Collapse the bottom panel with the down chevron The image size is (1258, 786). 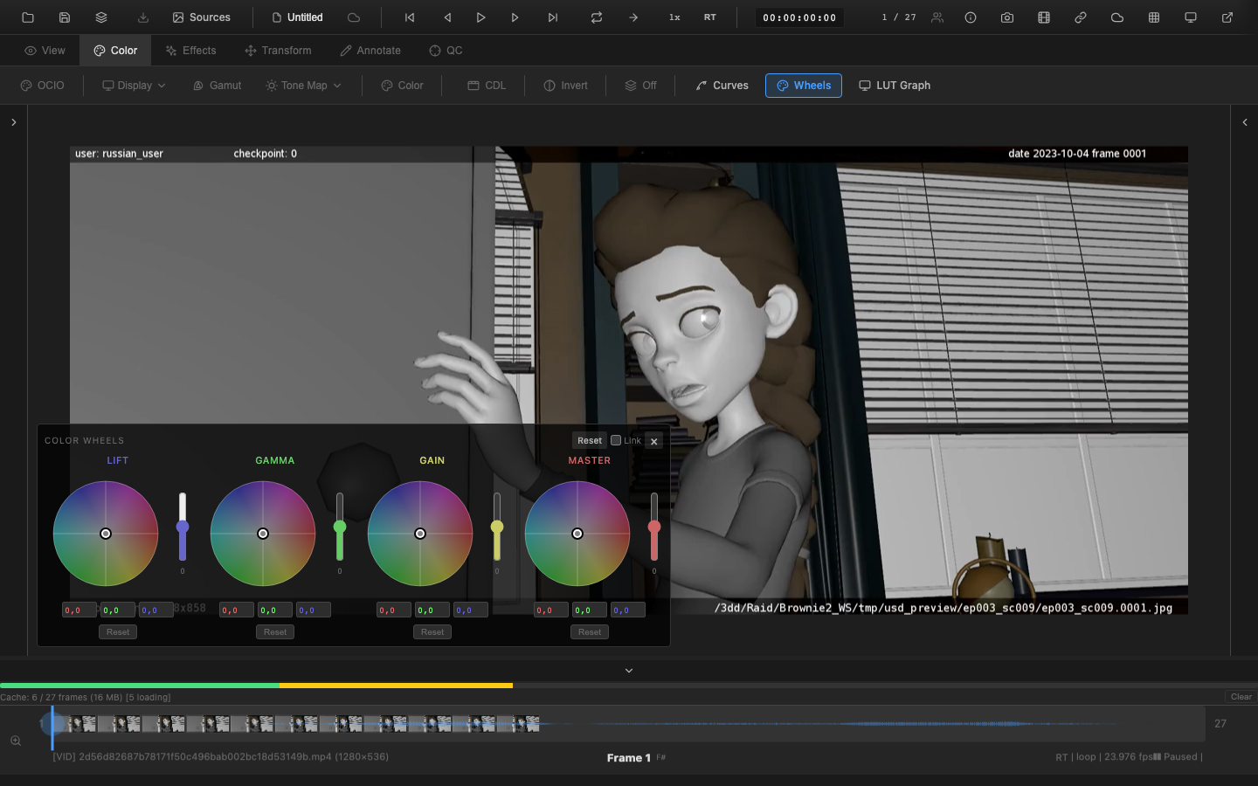(628, 670)
